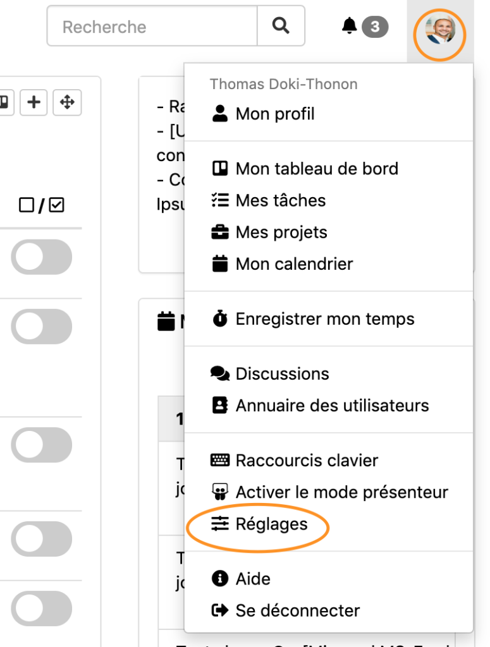Open Mon calendrier
Viewport: 490px width, 647px height.
pos(294,263)
